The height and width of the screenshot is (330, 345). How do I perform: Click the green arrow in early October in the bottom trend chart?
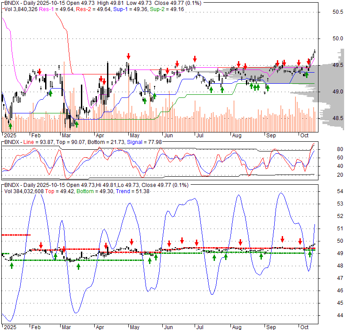[310, 254]
